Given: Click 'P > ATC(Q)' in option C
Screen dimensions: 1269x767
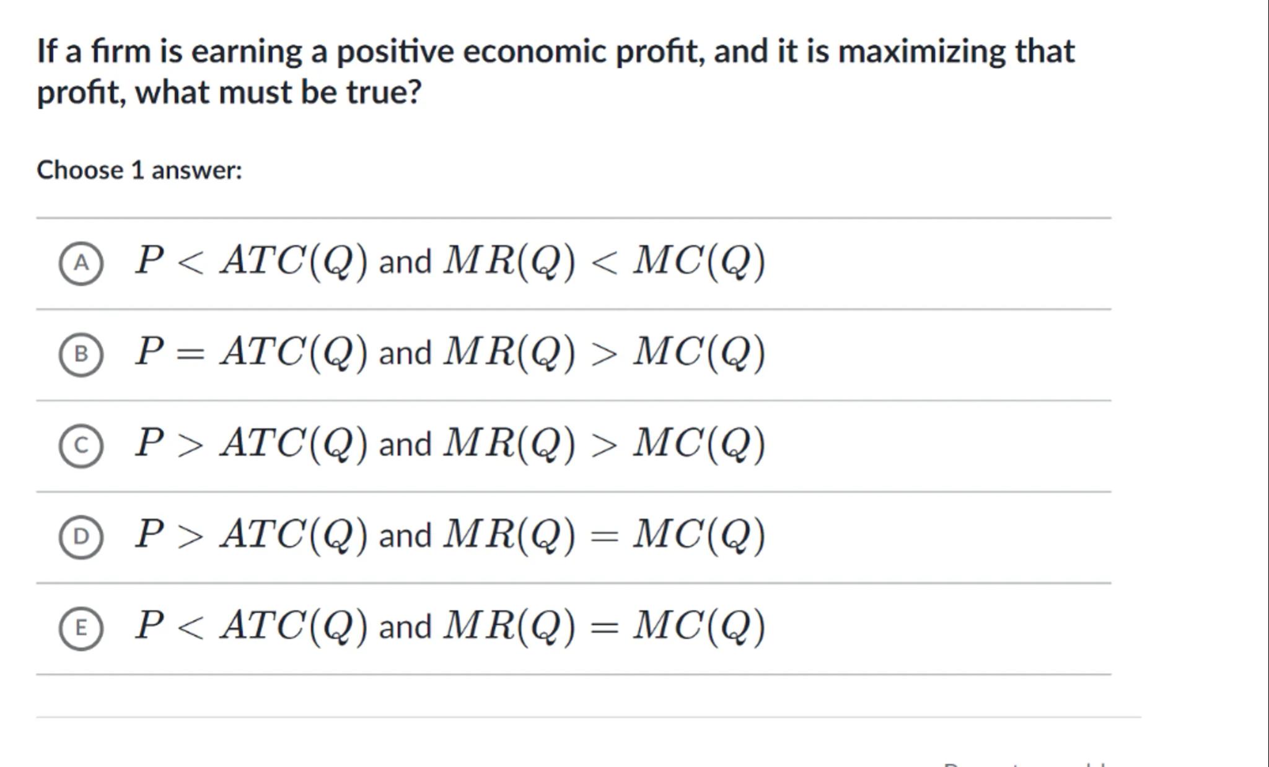Looking at the screenshot, I should coord(251,443).
